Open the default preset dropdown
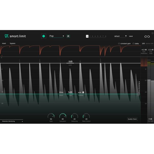Image resolution: width=154 pixels, height=154 pixels. click(120, 36)
